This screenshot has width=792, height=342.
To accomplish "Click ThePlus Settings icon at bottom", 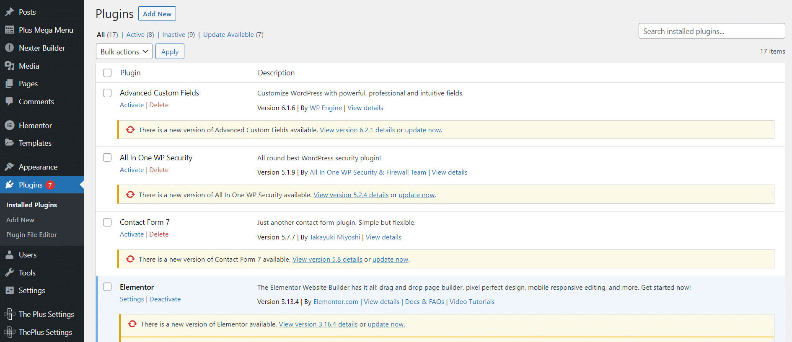I will pos(9,332).
